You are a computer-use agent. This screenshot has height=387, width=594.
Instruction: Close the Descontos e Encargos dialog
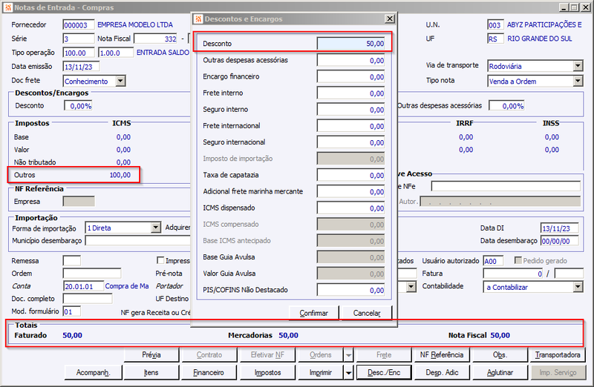pos(389,19)
